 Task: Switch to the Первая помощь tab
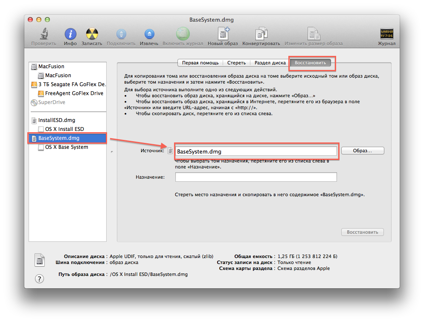200,63
